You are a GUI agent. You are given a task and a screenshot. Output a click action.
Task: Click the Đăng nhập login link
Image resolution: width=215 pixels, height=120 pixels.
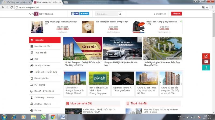point(160,14)
